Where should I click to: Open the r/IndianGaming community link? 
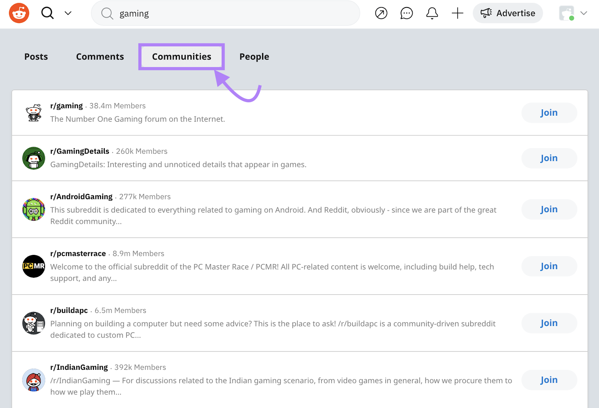(x=79, y=367)
